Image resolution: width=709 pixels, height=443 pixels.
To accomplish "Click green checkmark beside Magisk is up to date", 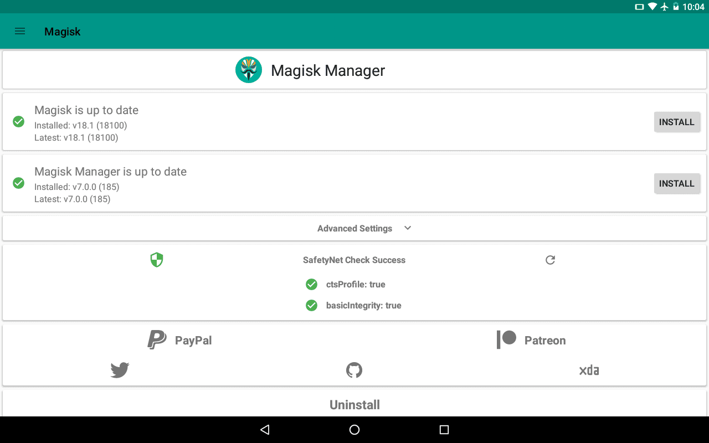I will point(18,121).
